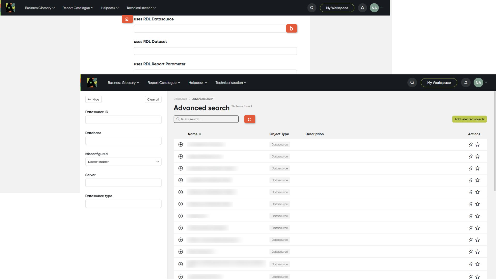496x279 pixels.
Task: Expand Business Glossary menu in lower navbar
Action: pos(123,83)
